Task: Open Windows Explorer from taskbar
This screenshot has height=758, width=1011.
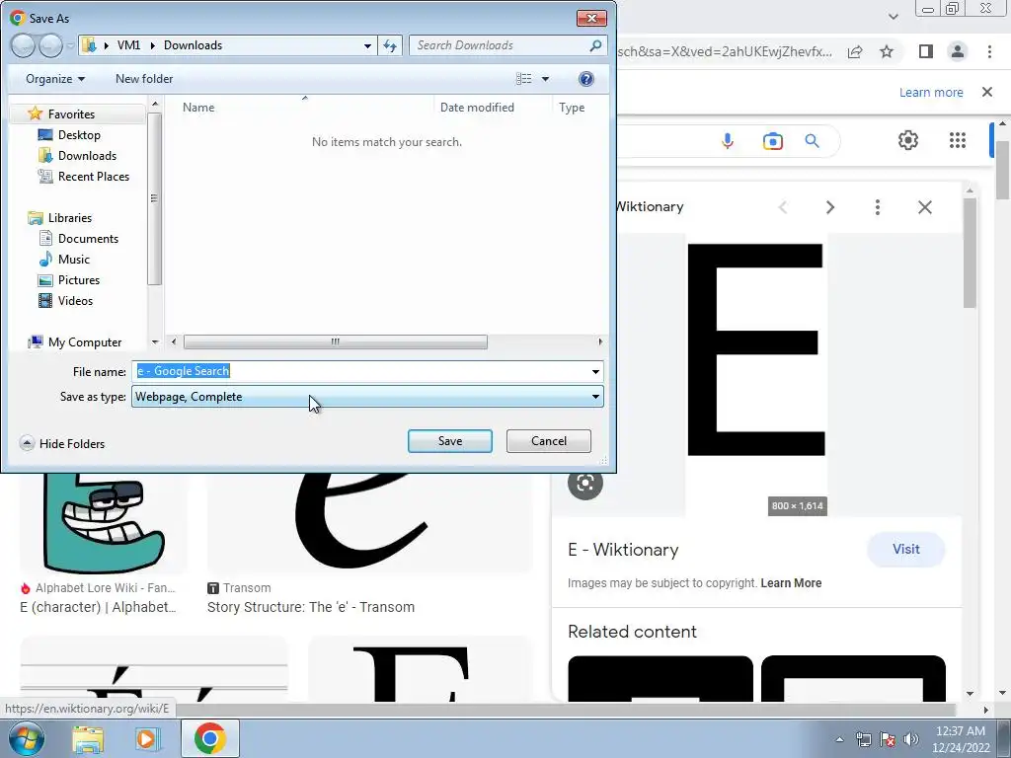Action: coord(88,738)
